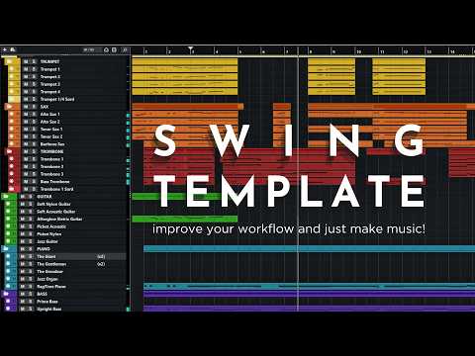Click the Soft Acoustic Guitar track icon

(x=8, y=212)
